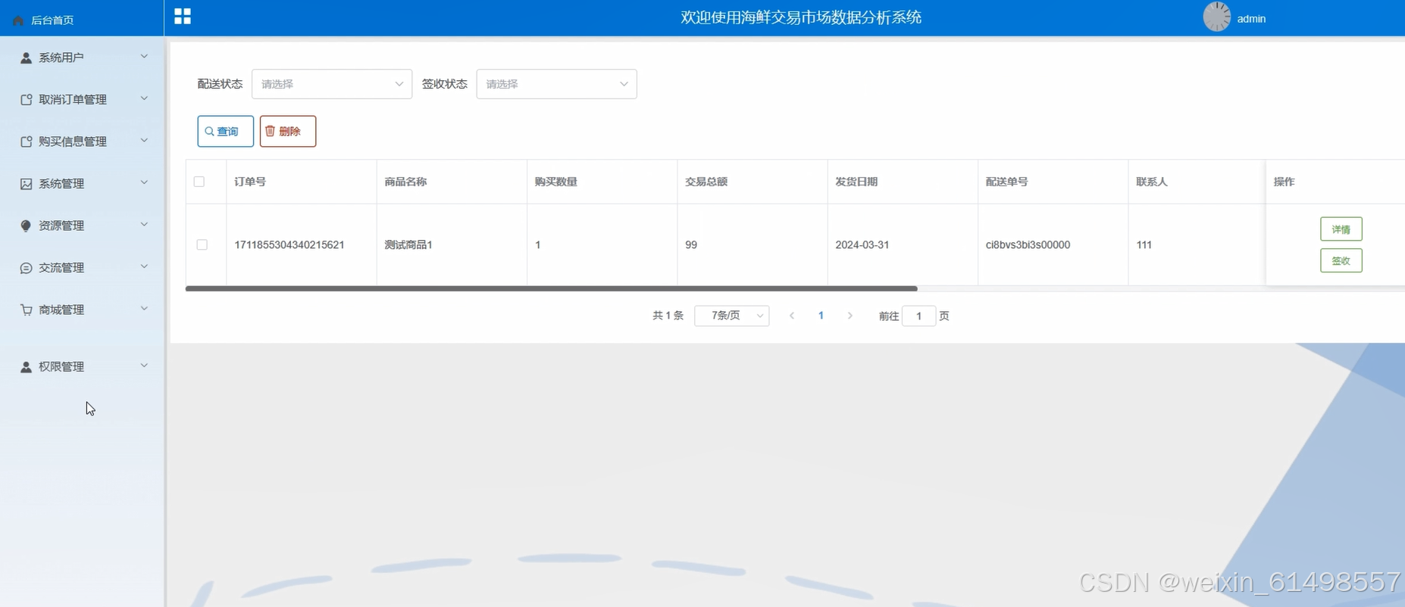Open the 7条/页 page size selector
The image size is (1405, 607).
pos(731,316)
